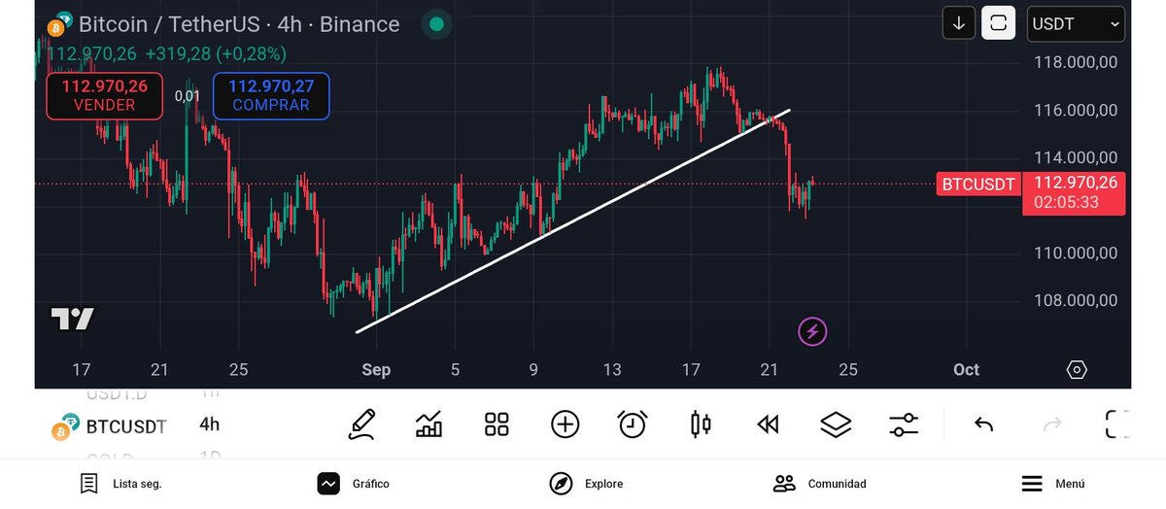The image size is (1166, 509).
Task: Tap the green market status dot
Action: pos(437,23)
